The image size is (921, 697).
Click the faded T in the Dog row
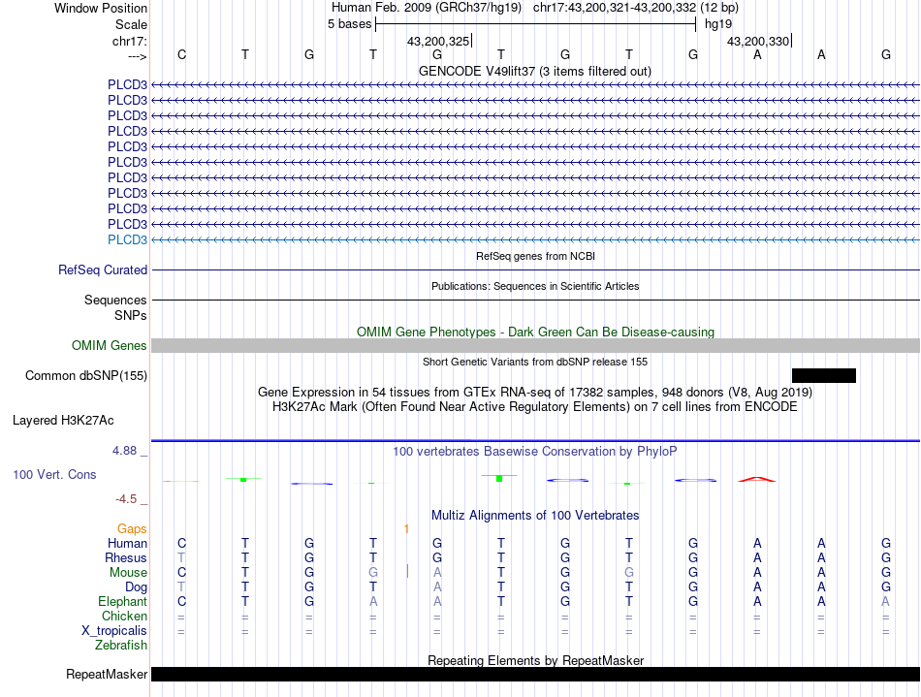coord(181,587)
